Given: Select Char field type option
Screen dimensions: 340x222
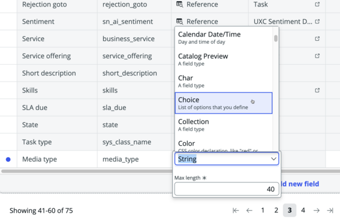Looking at the screenshot, I should click(224, 82).
